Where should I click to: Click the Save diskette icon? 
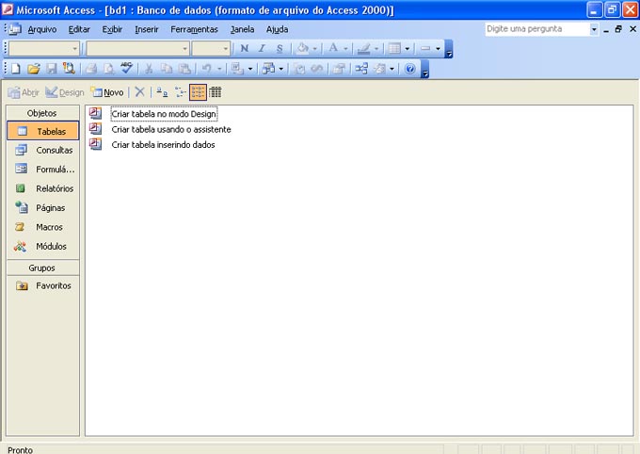click(x=51, y=69)
